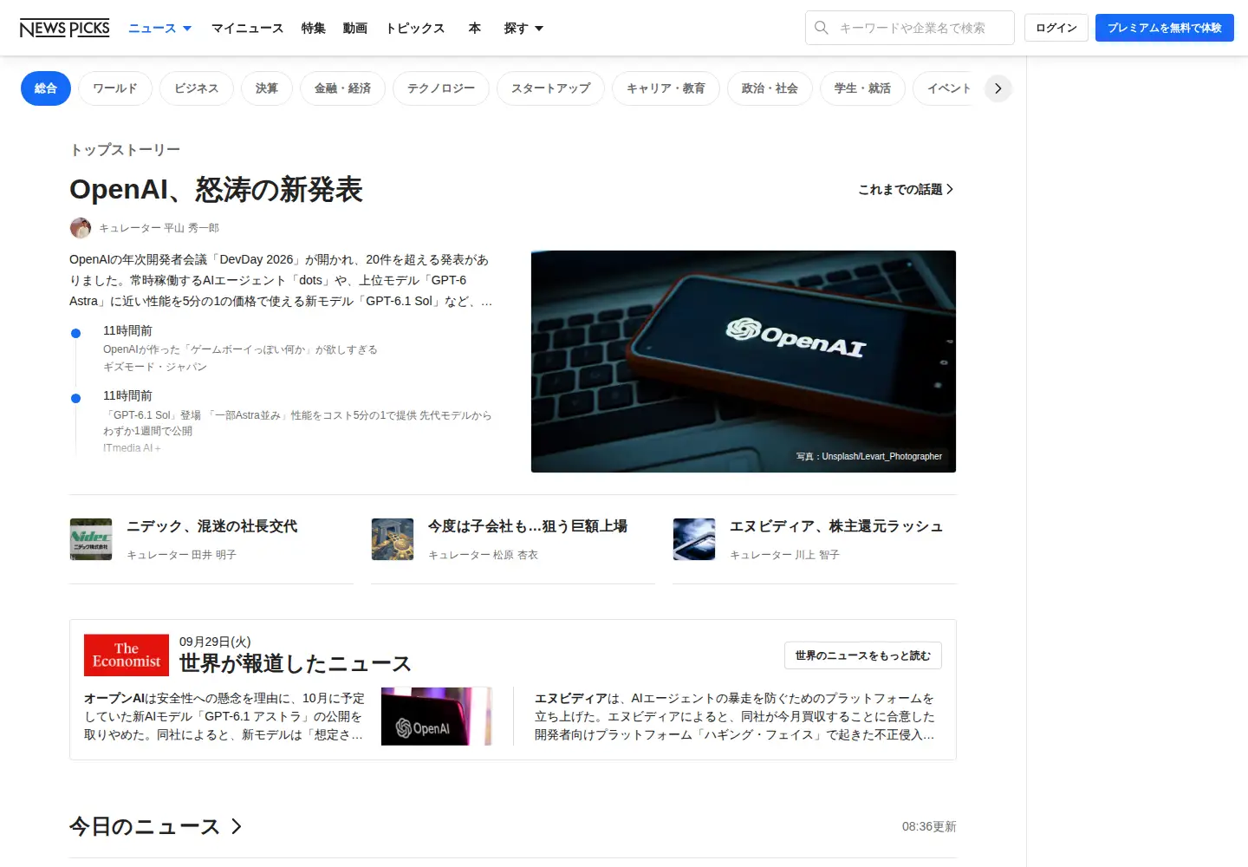Open the スタートアップ category
The width and height of the screenshot is (1248, 867).
[x=551, y=88]
